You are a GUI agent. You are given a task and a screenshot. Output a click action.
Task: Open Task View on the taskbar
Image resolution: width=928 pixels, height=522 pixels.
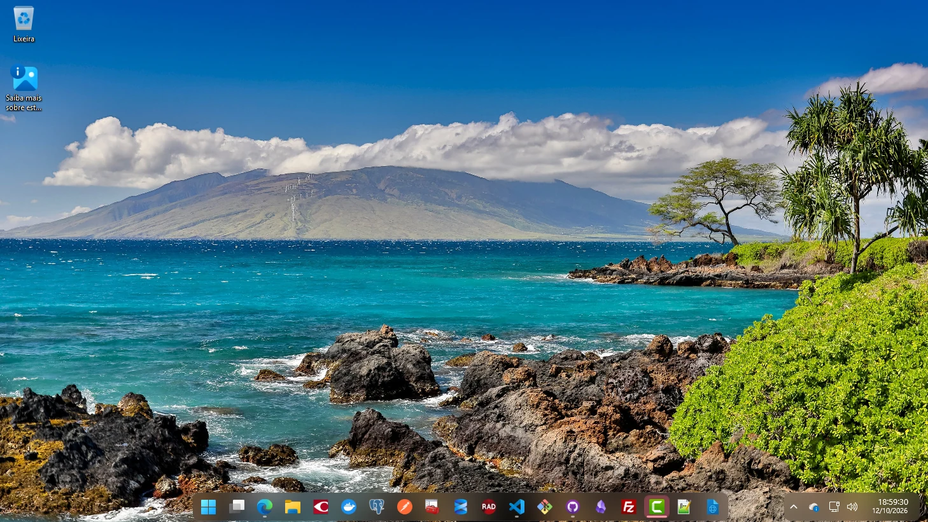click(x=237, y=507)
